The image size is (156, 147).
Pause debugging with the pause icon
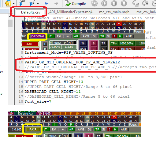[x=114, y=3]
